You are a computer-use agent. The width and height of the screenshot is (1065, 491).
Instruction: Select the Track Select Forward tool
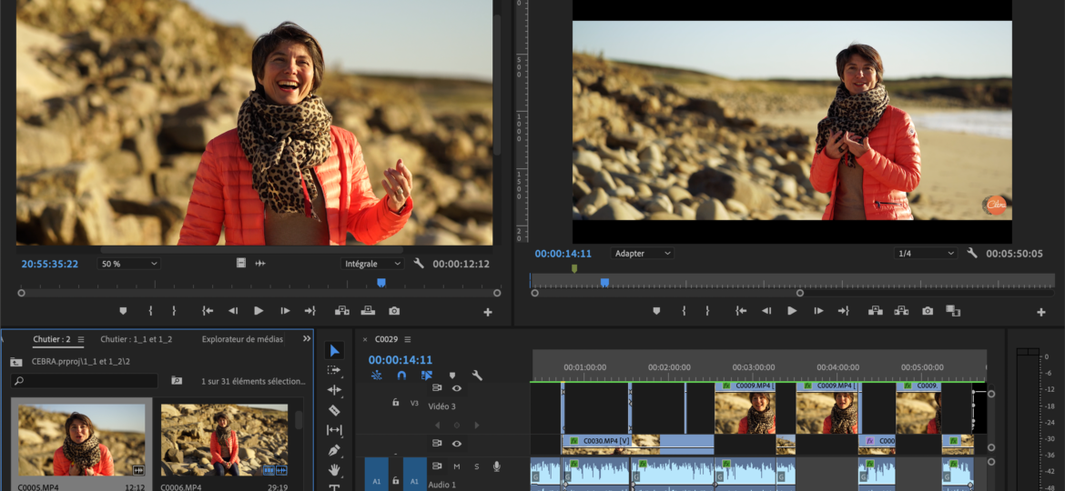point(334,371)
